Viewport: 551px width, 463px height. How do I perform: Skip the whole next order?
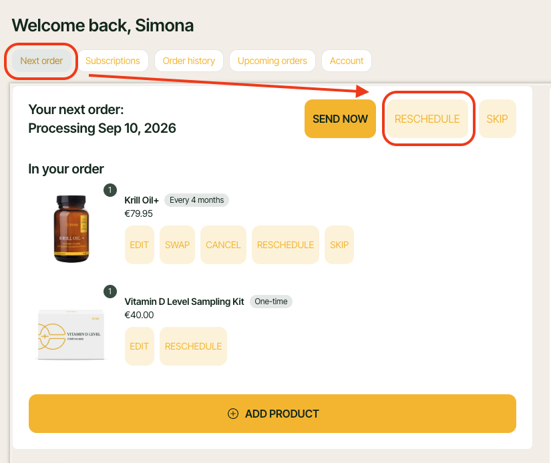497,119
